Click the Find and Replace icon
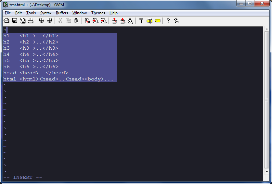 click(87, 21)
